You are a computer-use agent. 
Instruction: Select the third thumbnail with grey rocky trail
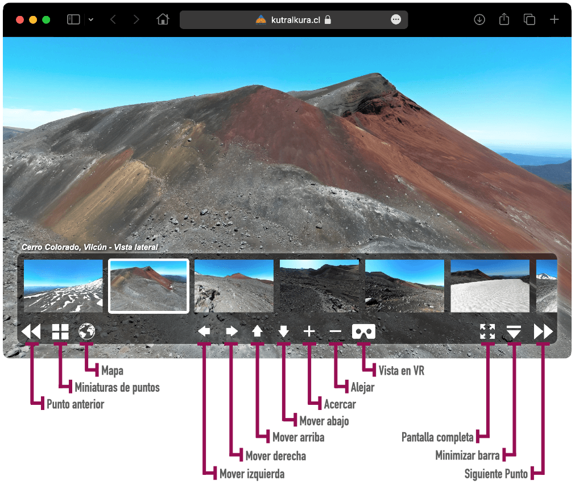tap(234, 286)
